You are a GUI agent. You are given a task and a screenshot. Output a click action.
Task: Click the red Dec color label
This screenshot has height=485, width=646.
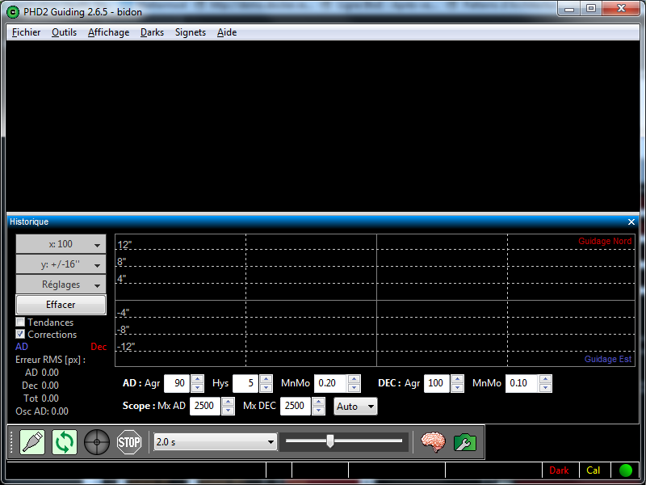(x=99, y=347)
